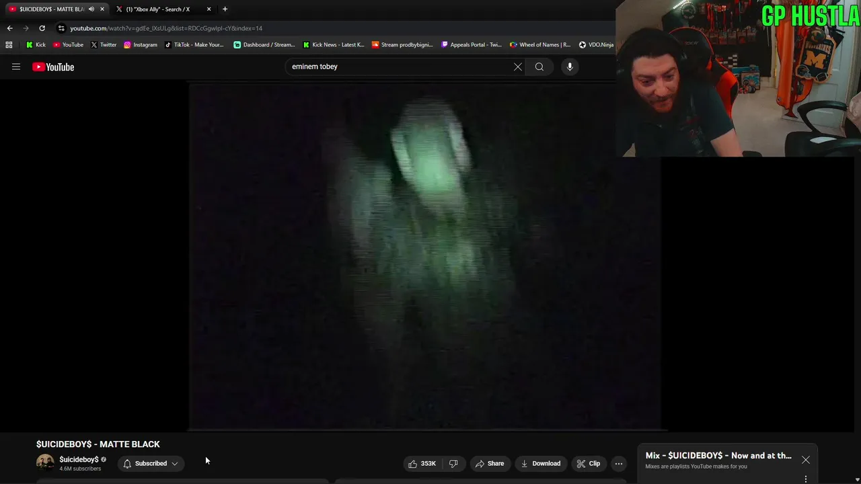Start voice search with microphone

[x=570, y=67]
